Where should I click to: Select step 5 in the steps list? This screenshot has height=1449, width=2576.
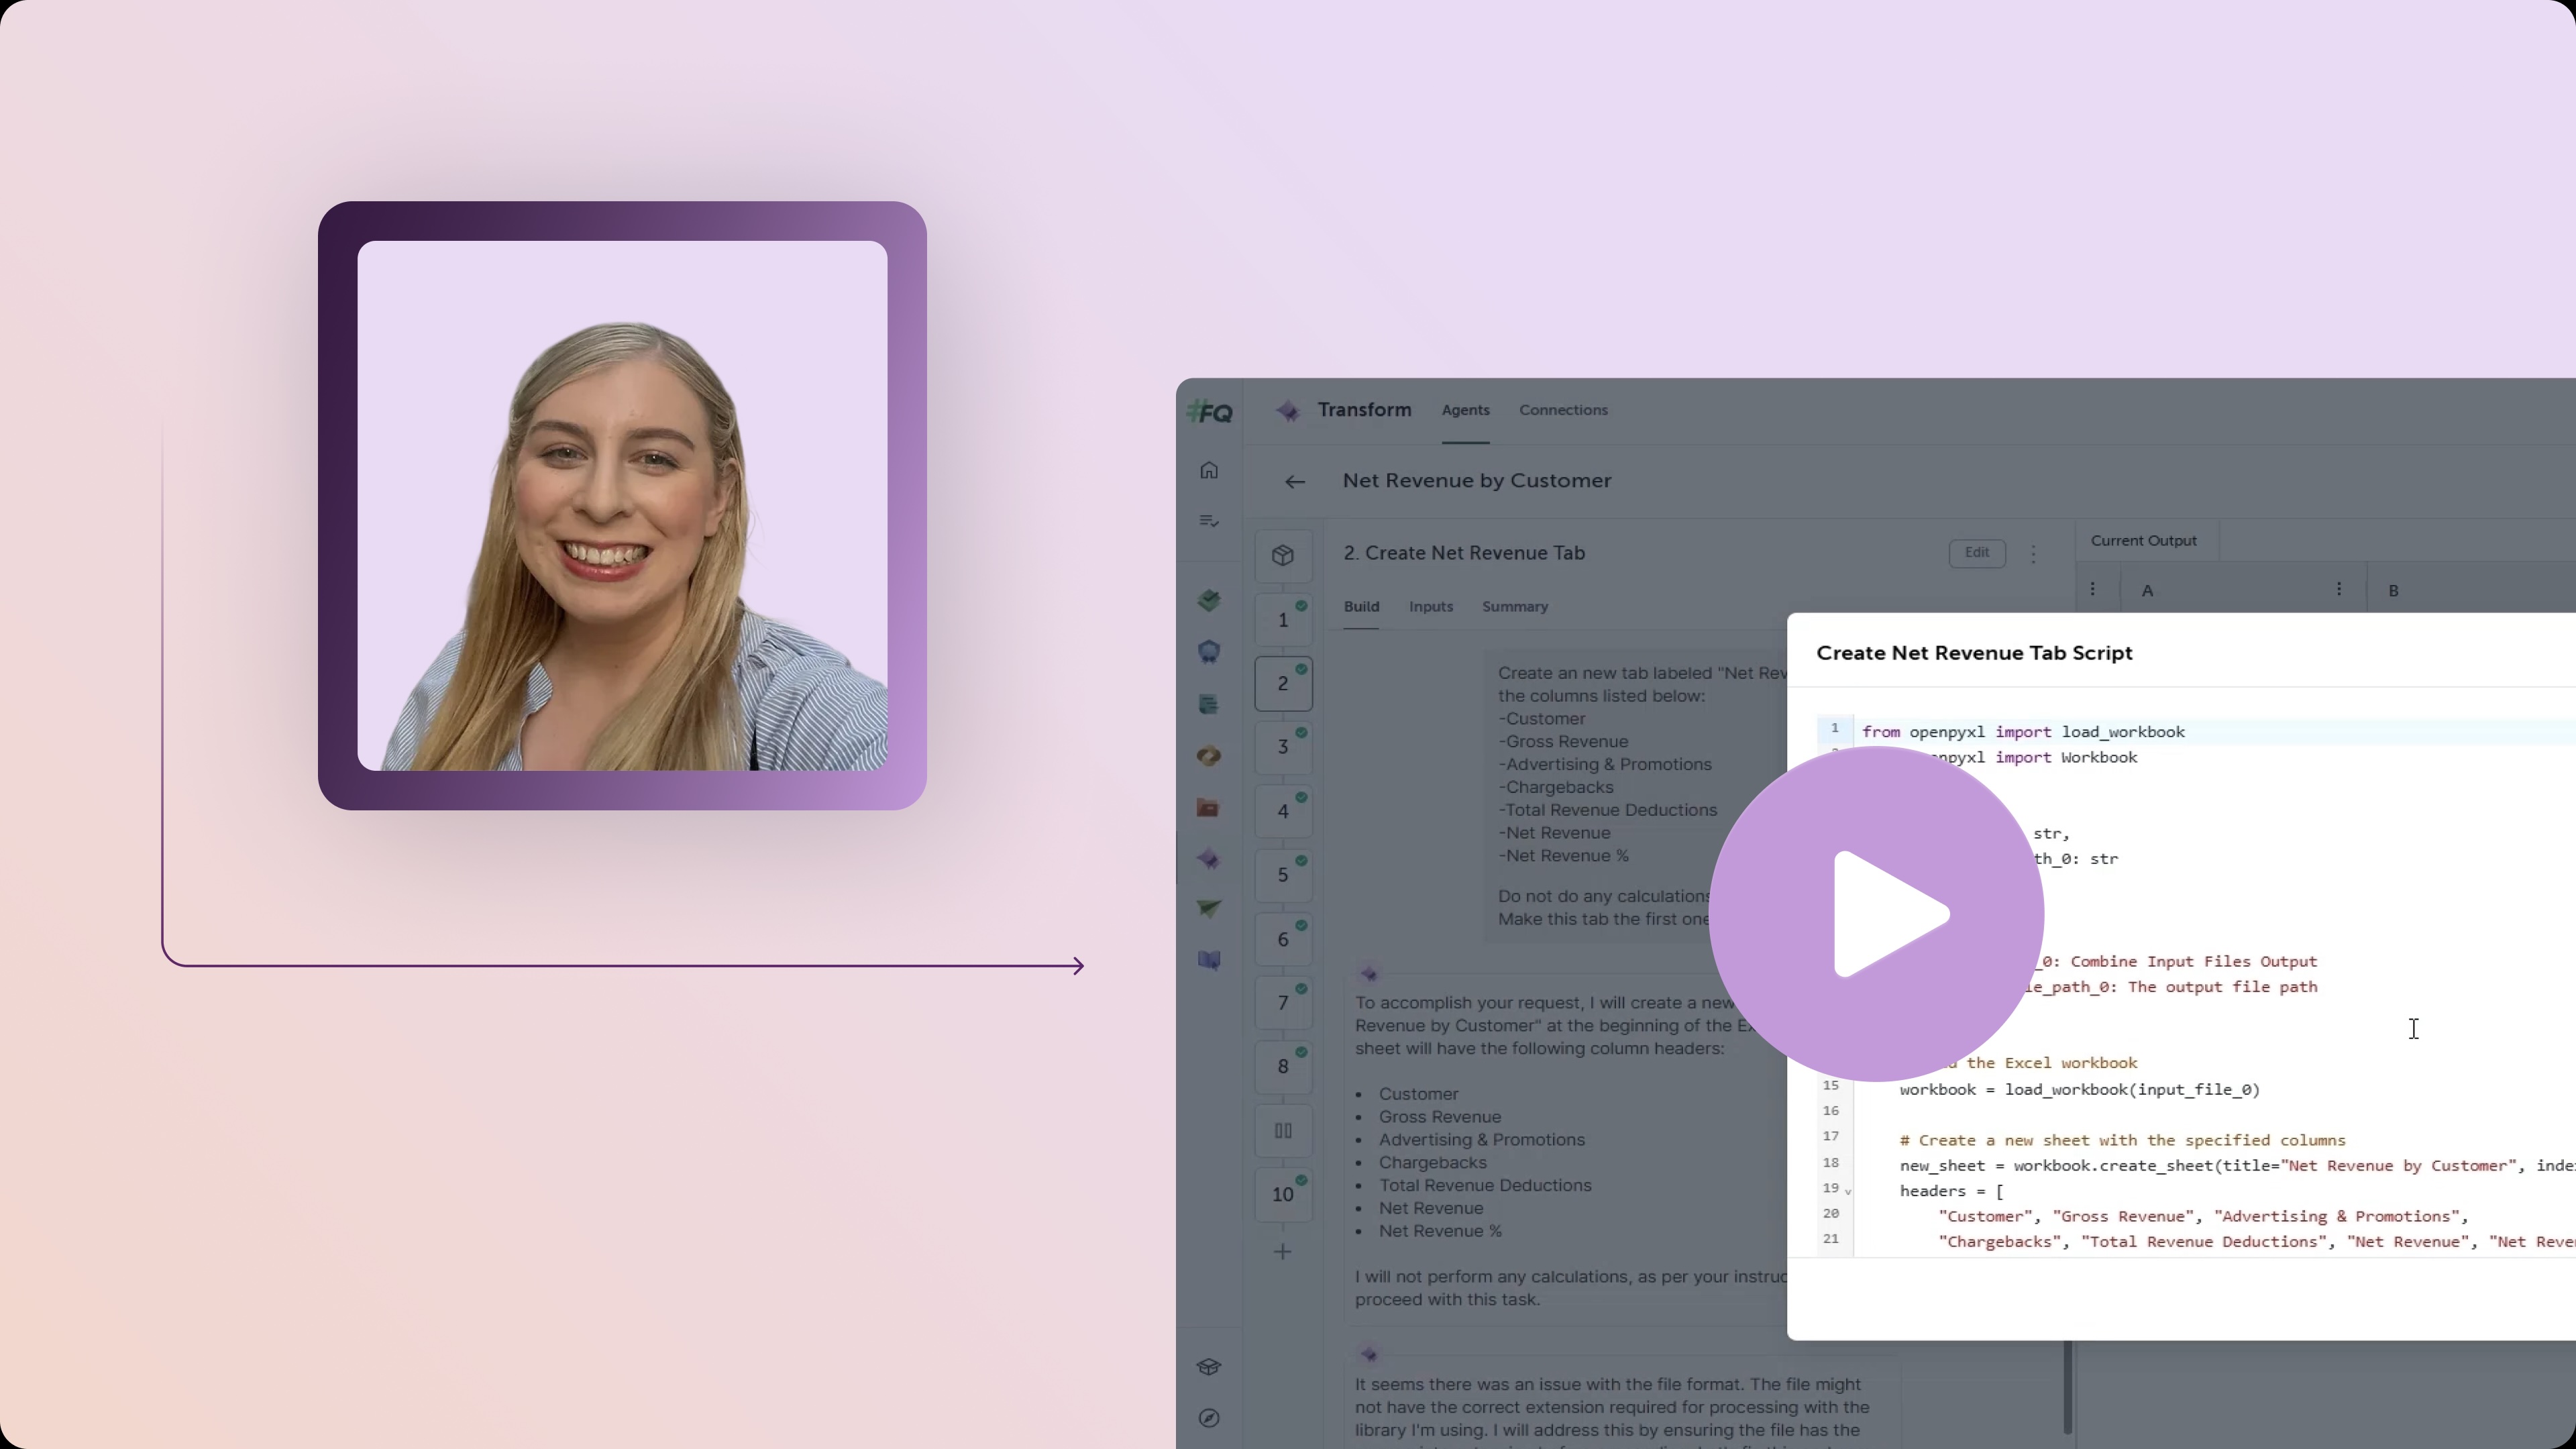[1283, 875]
